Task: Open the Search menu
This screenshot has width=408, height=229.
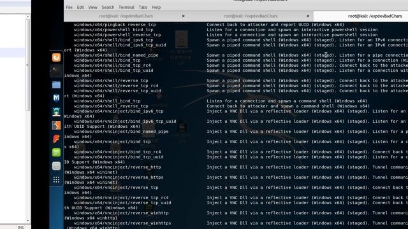Action: pos(108,7)
